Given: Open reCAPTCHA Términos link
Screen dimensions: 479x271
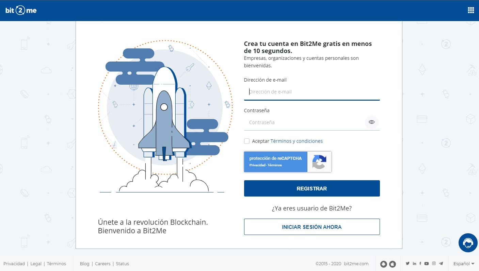Looking at the screenshot, I should [275, 165].
